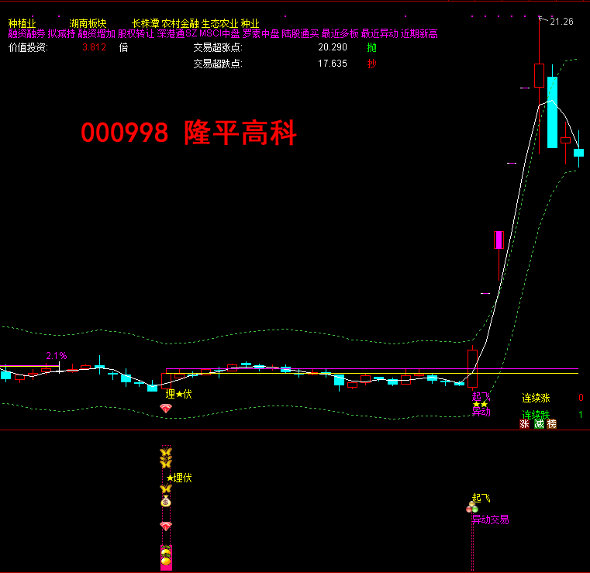
Task: Select the 种植业 industry tag
Action: pos(22,23)
